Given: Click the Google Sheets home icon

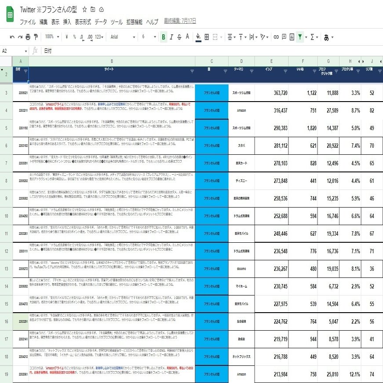Looking at the screenshot, I should click(10, 15).
